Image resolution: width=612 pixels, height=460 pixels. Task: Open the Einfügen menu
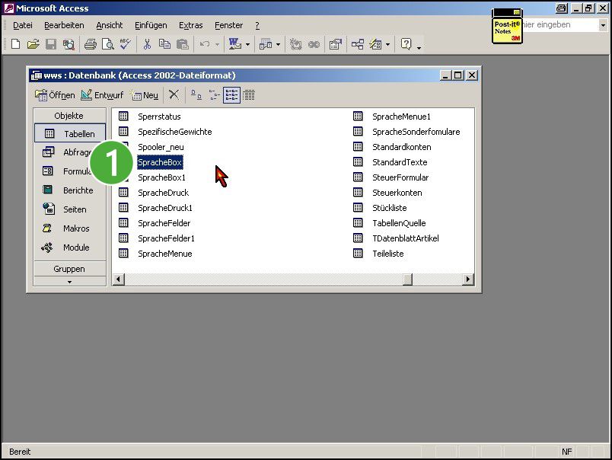[151, 25]
